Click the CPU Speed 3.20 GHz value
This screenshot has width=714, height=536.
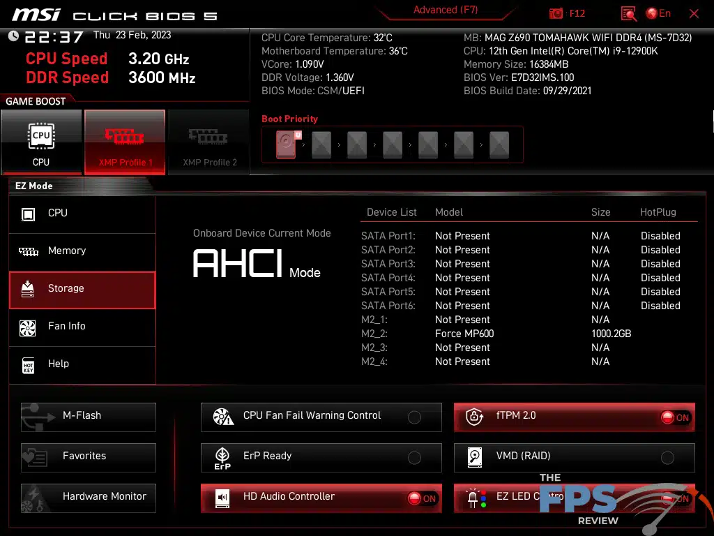point(158,59)
